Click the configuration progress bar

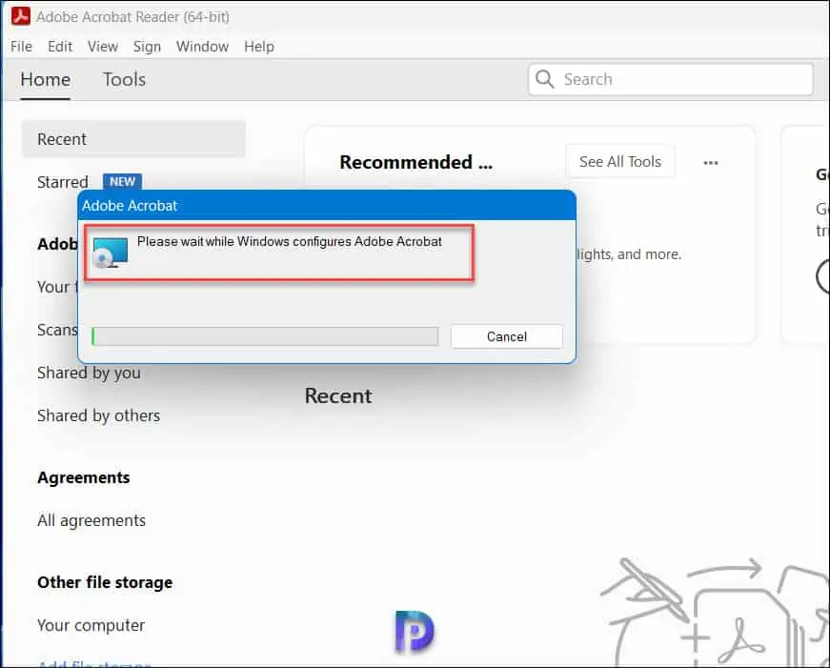coord(265,336)
